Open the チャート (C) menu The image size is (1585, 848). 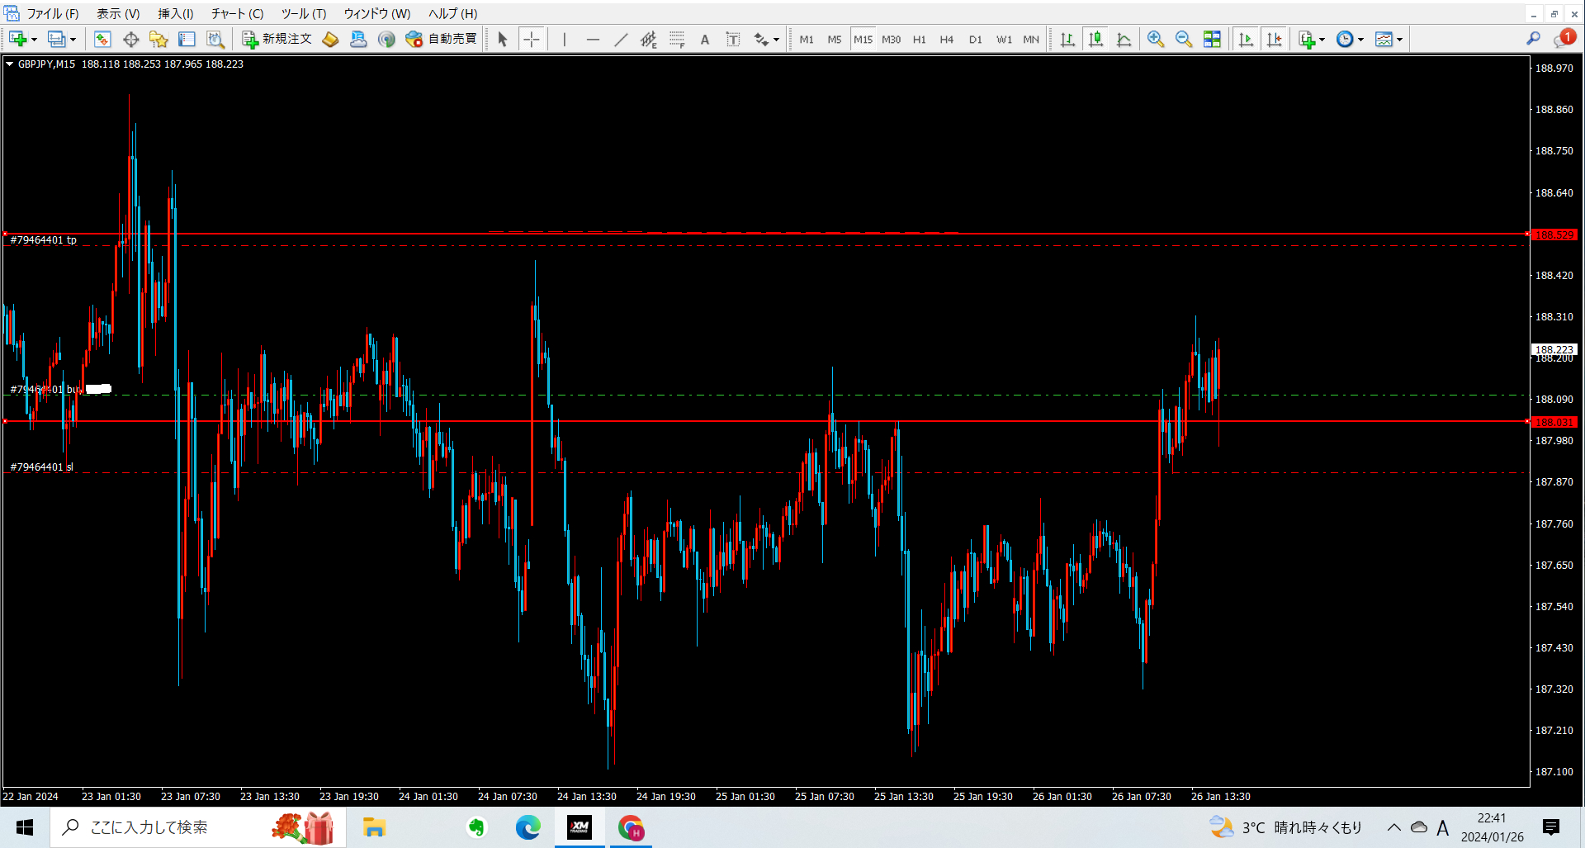237,13
